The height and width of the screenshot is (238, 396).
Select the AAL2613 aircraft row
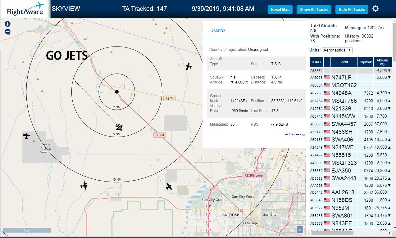[351, 192]
